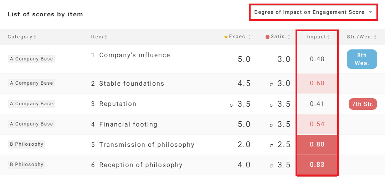Sort by Category column arrows

(x=35, y=37)
